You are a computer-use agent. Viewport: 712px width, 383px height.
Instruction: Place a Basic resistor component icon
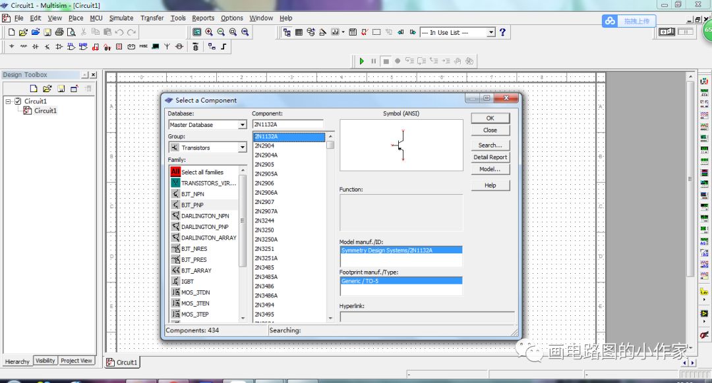pyautogui.click(x=24, y=47)
